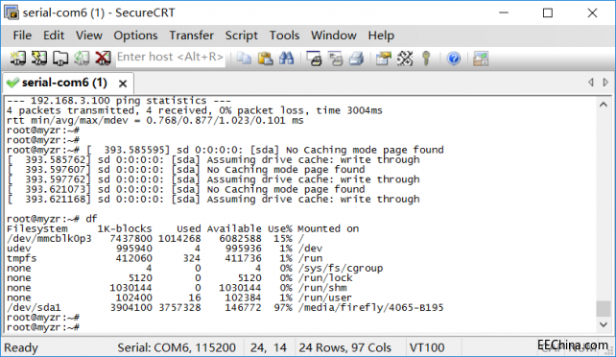The width and height of the screenshot is (616, 357).
Task: Open the File menu
Action: coord(22,36)
